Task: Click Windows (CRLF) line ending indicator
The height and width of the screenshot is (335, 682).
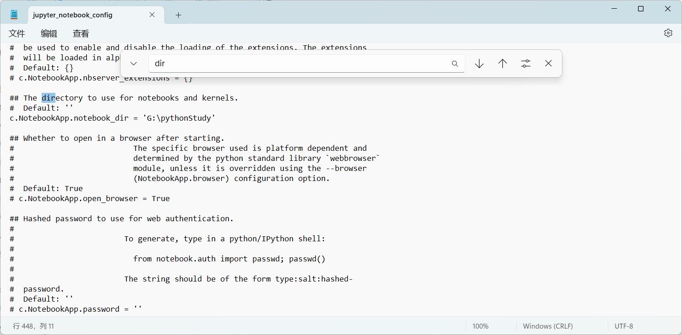Action: coord(548,326)
